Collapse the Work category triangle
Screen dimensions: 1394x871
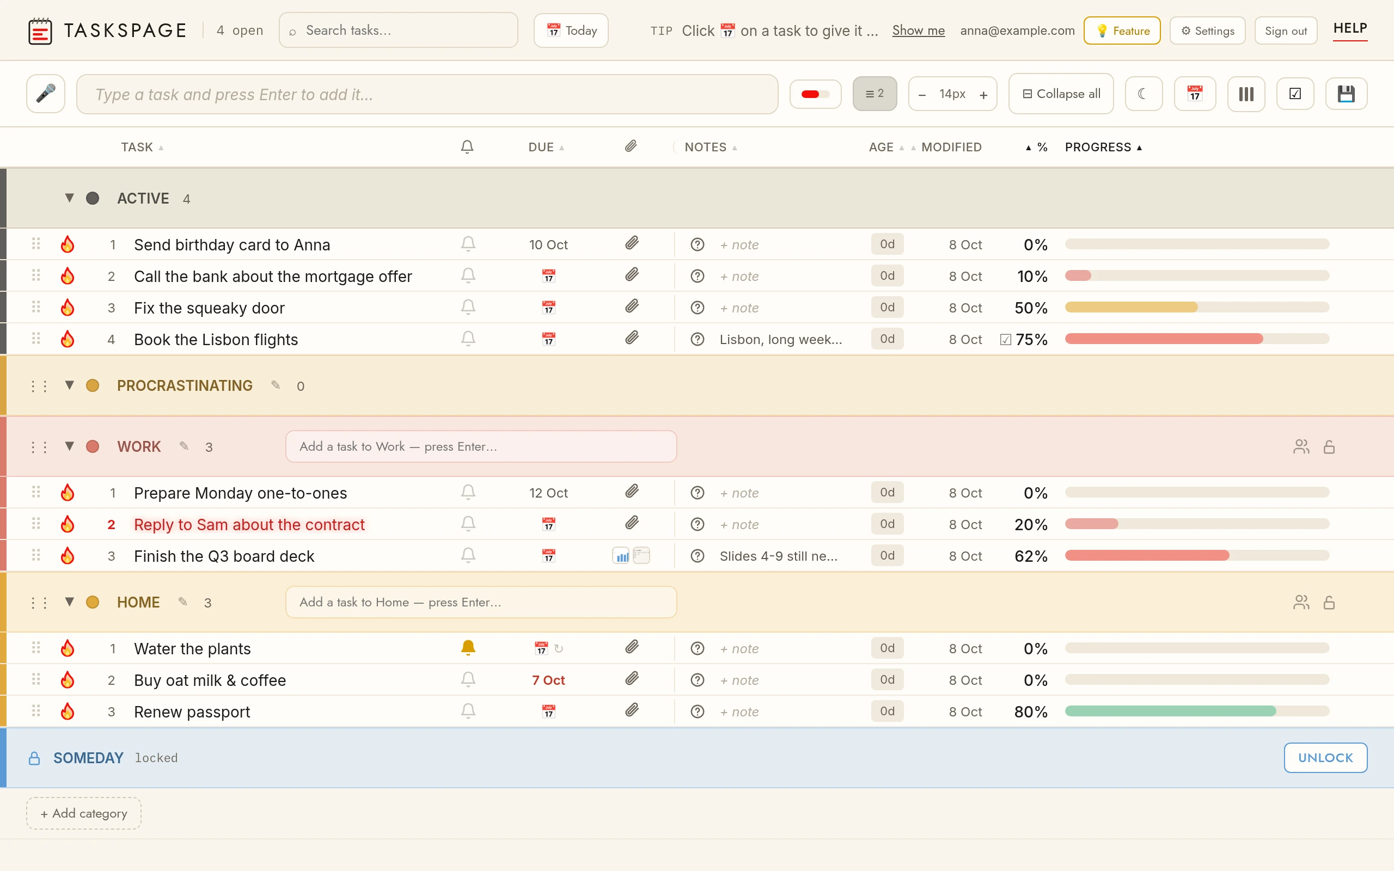69,446
